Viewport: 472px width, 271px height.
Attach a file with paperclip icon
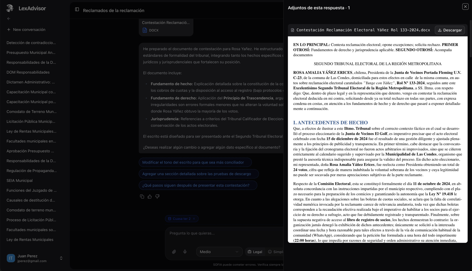(x=174, y=252)
